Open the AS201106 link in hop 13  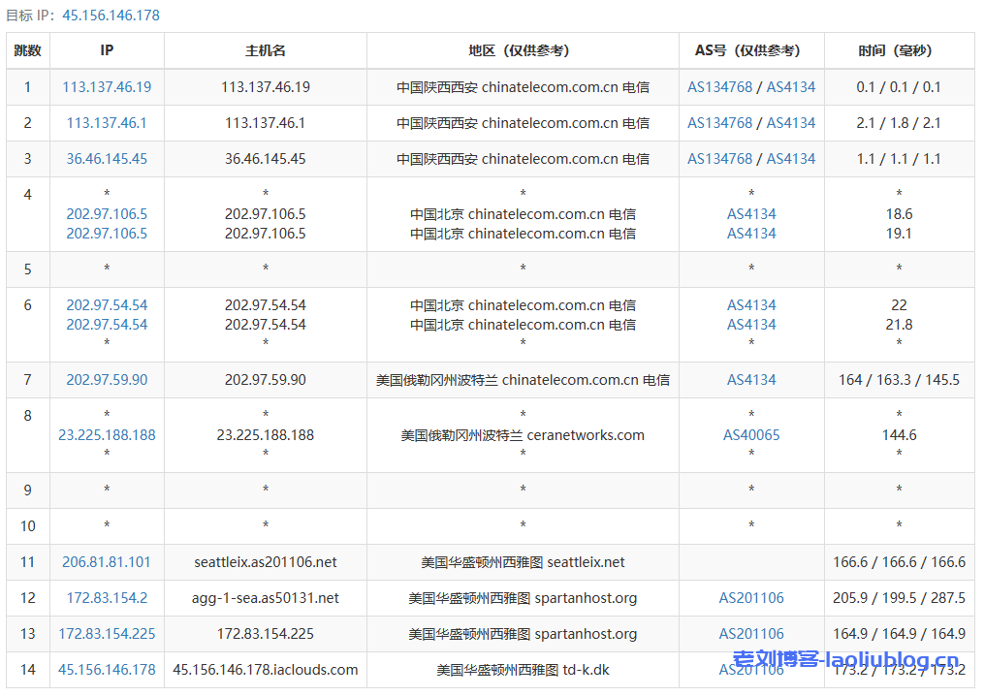pyautogui.click(x=751, y=634)
